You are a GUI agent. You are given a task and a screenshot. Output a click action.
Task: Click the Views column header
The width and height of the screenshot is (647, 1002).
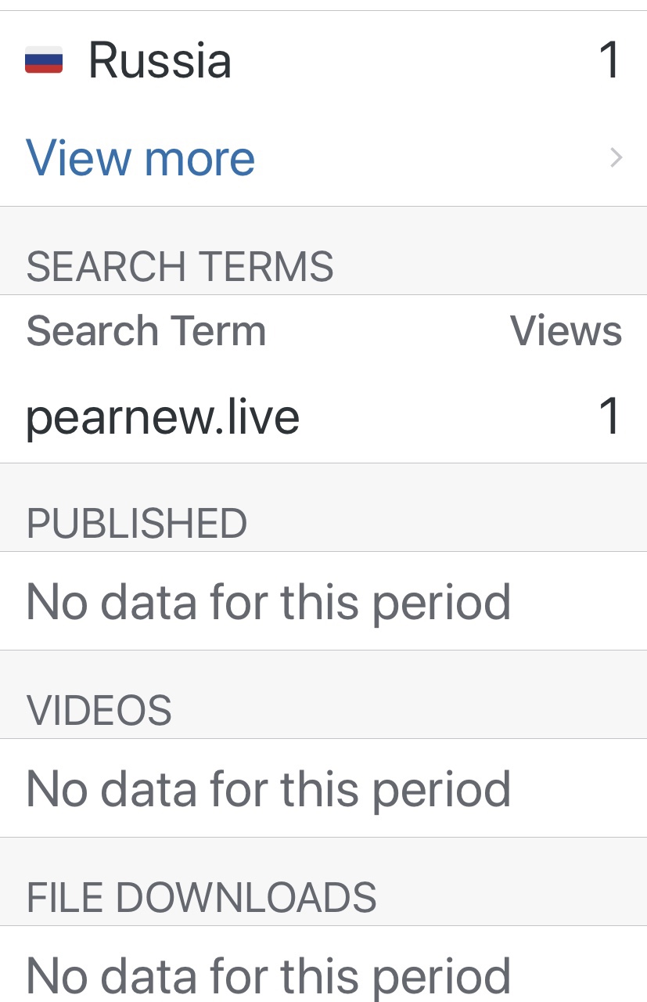coord(566,330)
